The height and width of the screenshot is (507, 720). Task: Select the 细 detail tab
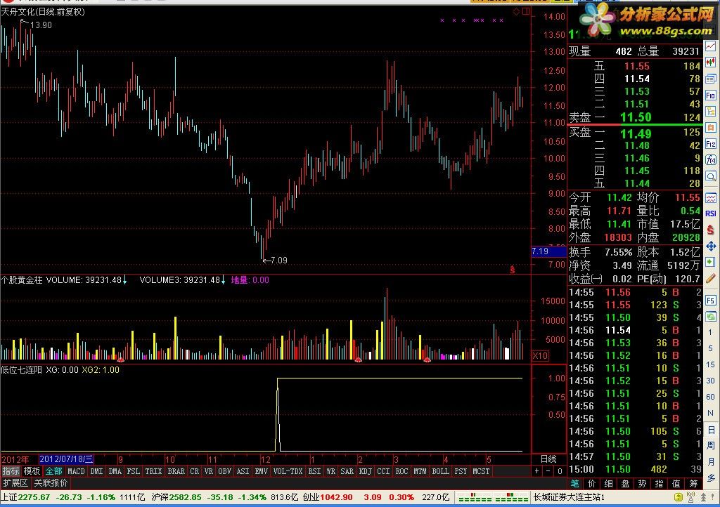tap(608, 484)
